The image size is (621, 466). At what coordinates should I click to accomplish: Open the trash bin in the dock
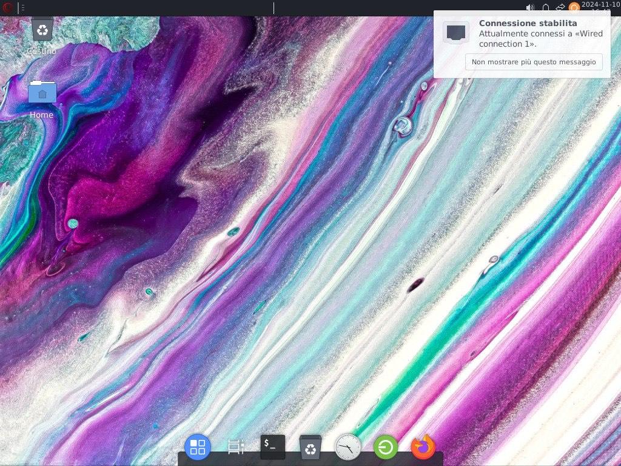tap(310, 448)
